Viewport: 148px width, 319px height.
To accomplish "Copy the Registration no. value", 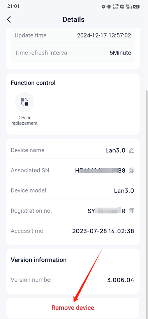I will coord(132,211).
